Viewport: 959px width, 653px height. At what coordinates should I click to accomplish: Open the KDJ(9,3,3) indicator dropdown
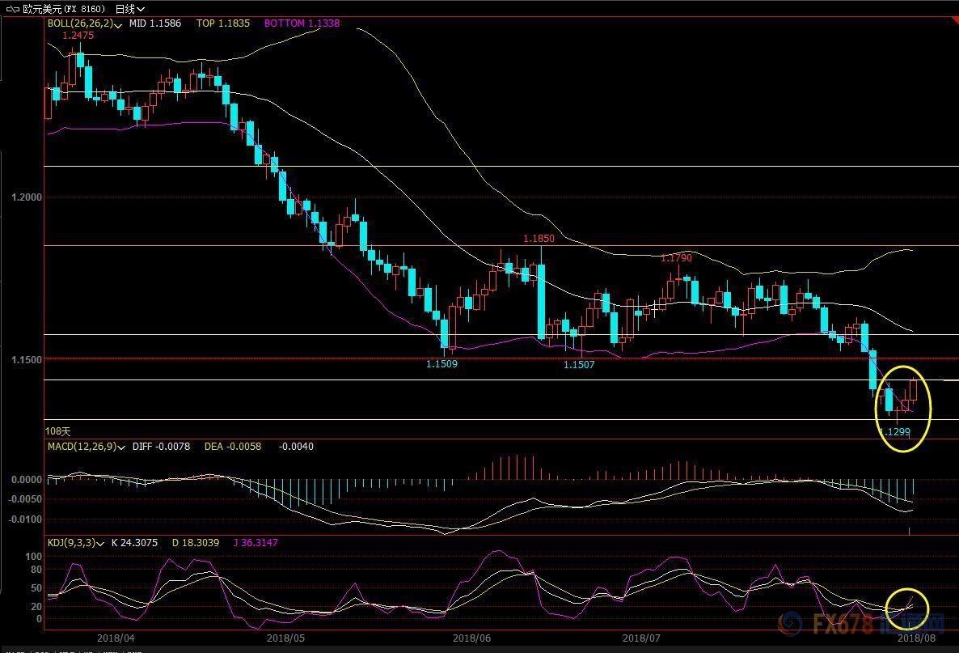tap(100, 544)
